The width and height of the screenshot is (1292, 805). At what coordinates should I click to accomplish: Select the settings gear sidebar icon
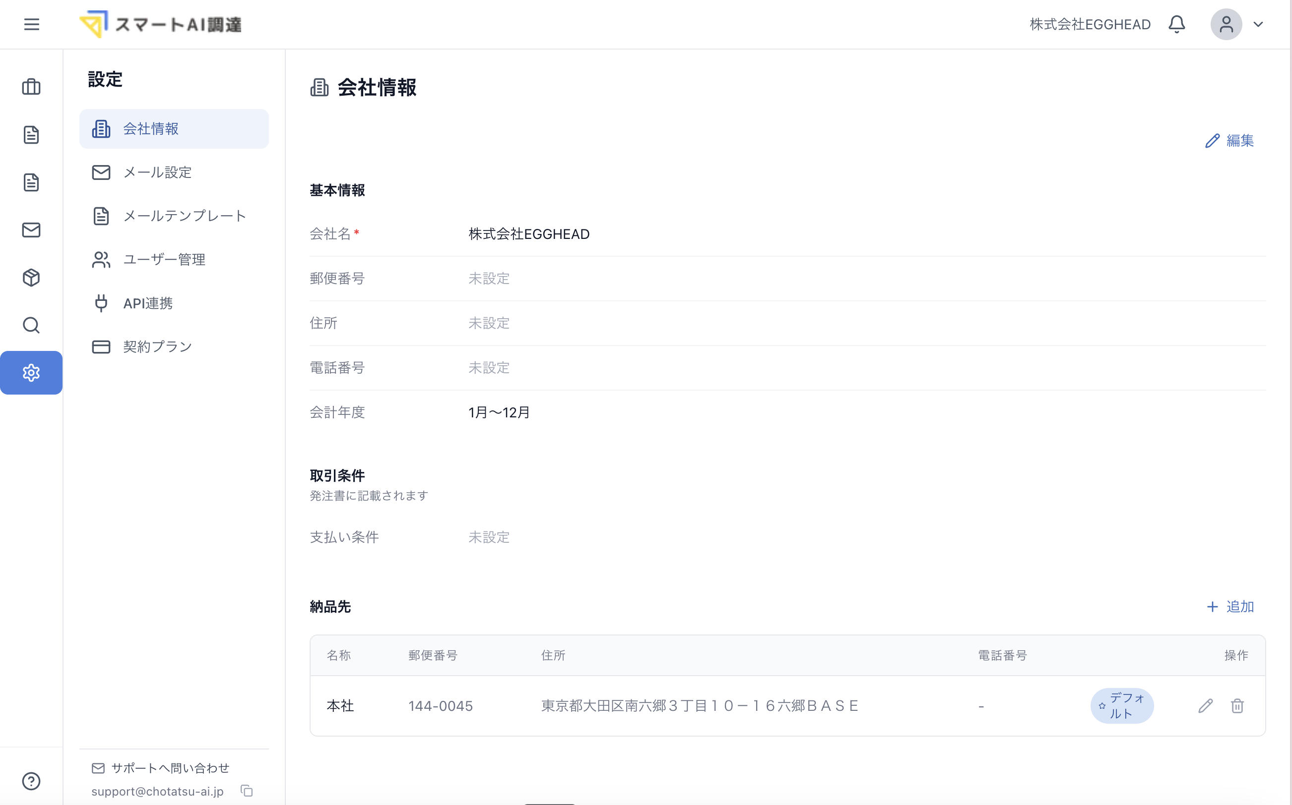point(31,373)
